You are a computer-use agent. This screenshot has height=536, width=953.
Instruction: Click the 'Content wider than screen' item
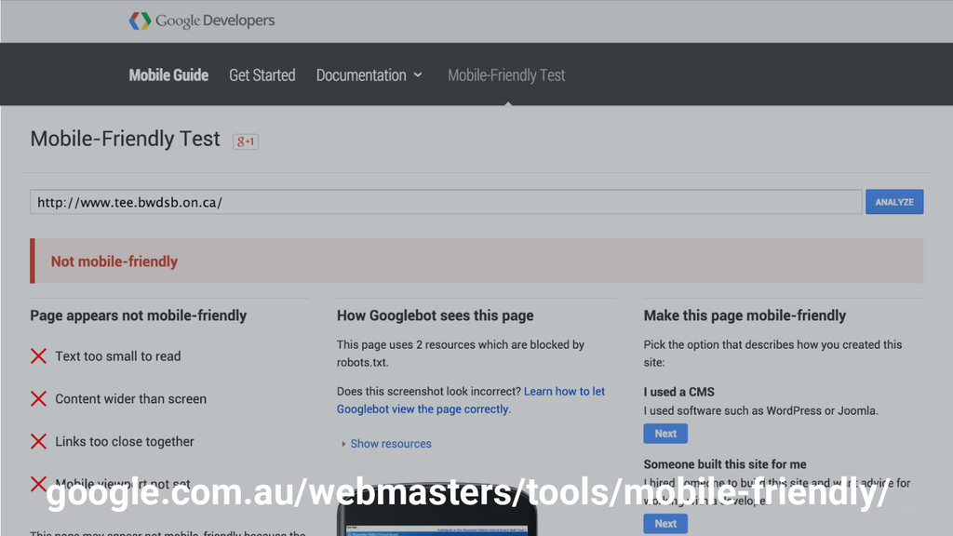130,398
